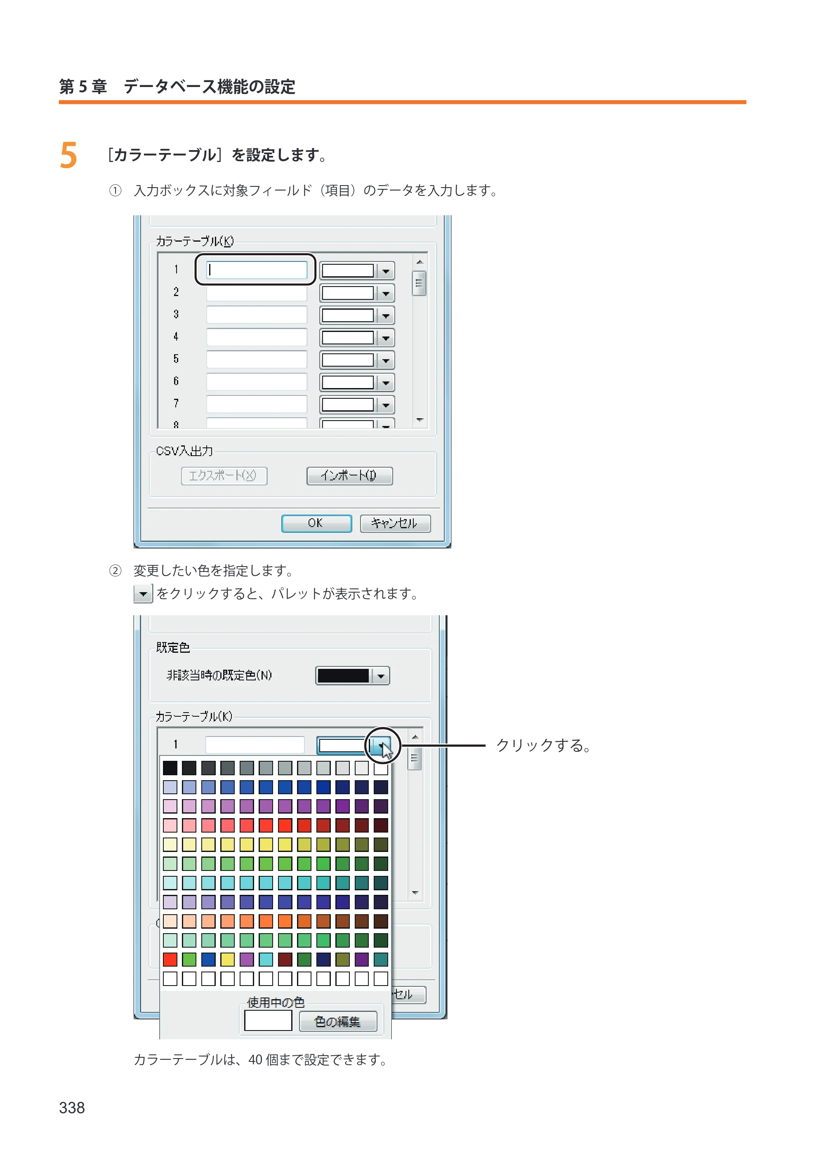The image size is (825, 1167).
Task: Click the row 1 text input box
Action: point(257,270)
